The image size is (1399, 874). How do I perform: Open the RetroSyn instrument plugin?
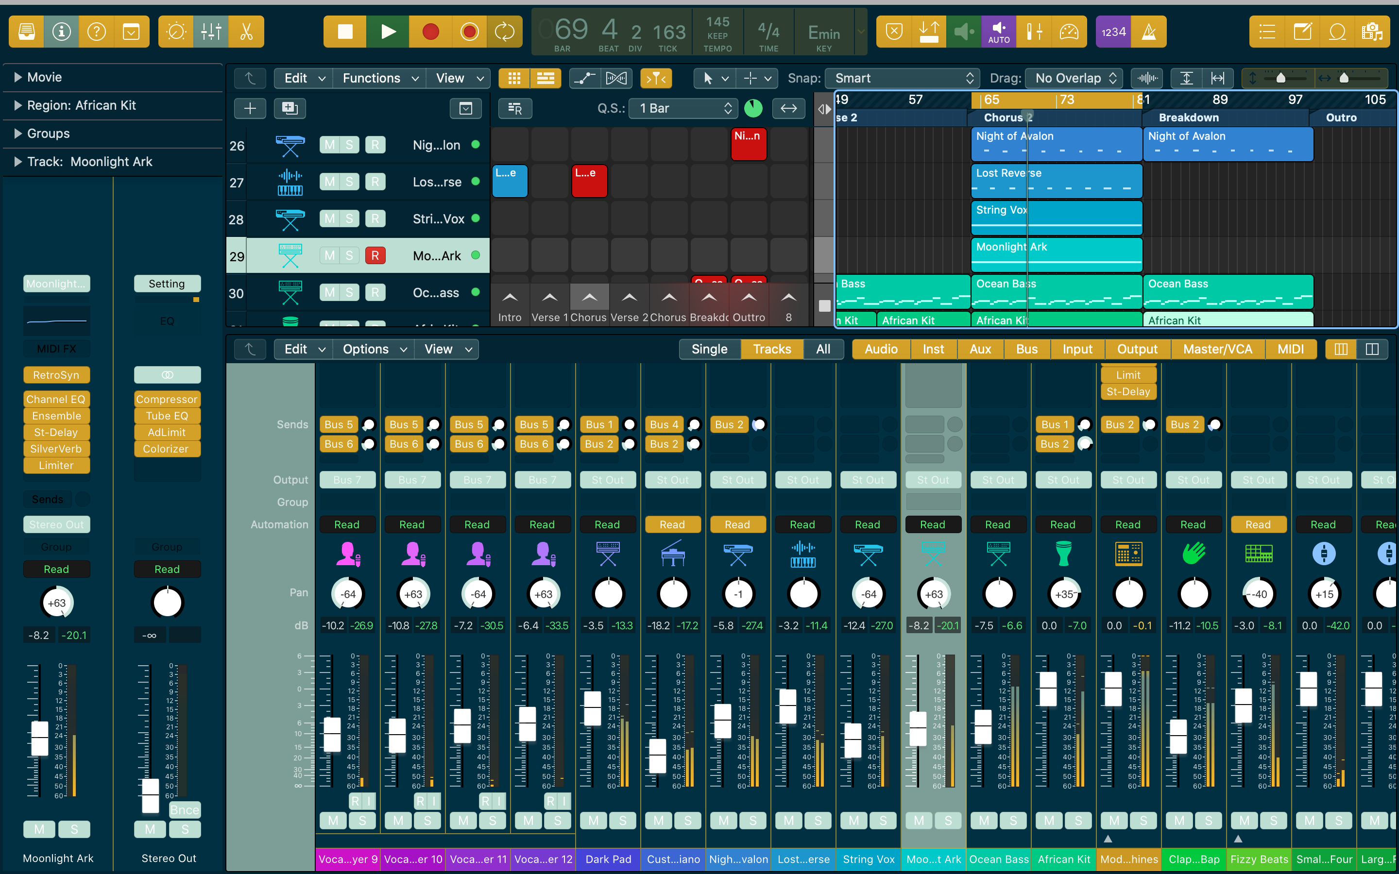tap(56, 375)
